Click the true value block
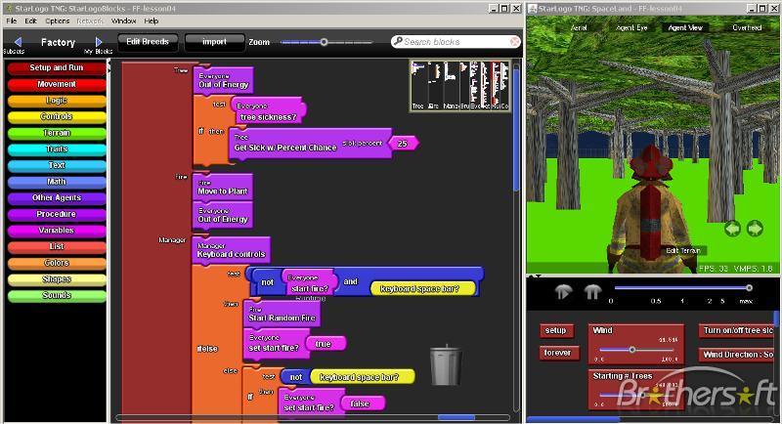 click(324, 344)
